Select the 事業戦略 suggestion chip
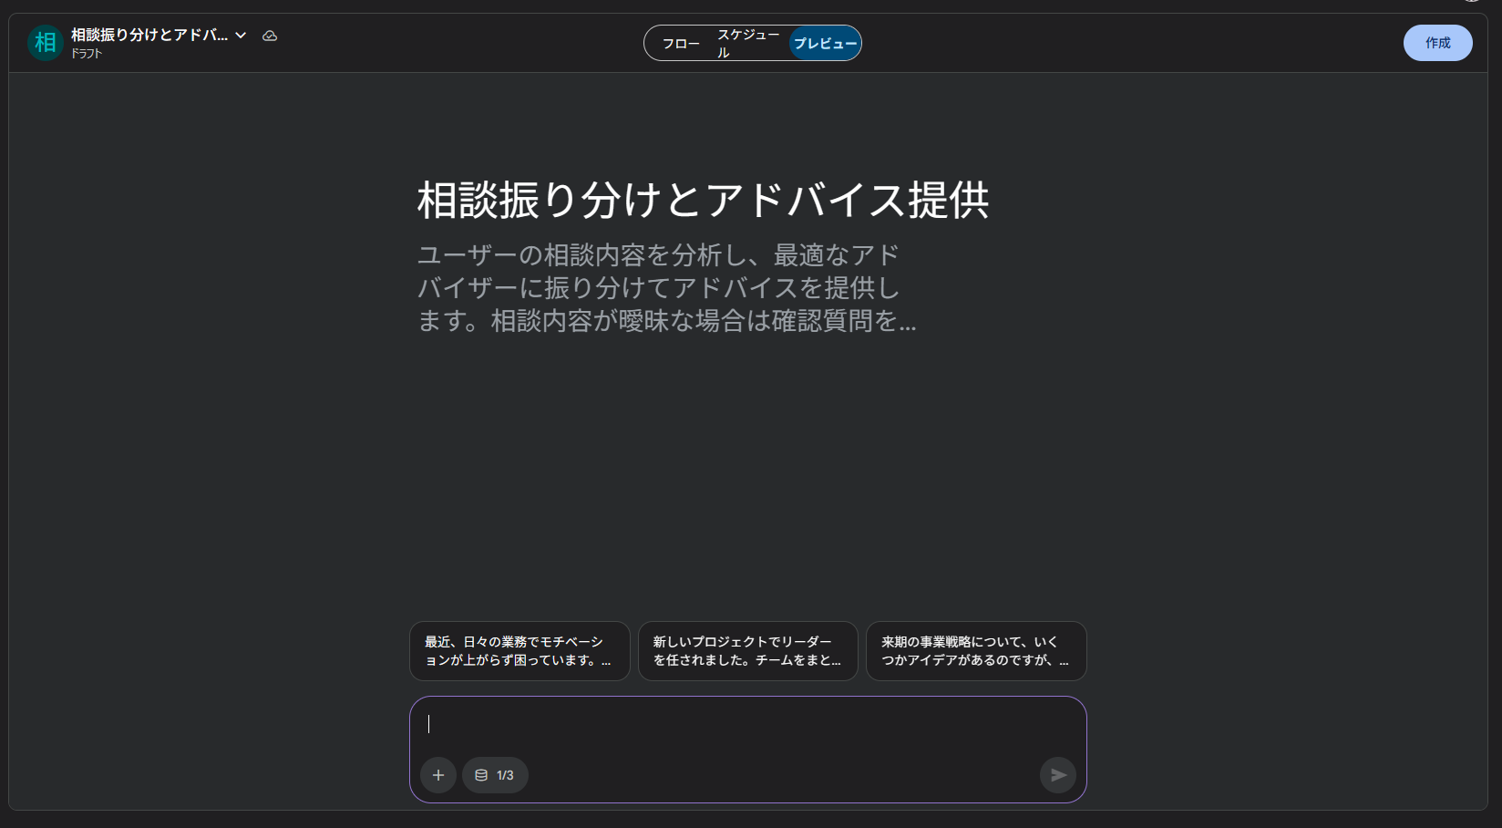 [x=976, y=650]
